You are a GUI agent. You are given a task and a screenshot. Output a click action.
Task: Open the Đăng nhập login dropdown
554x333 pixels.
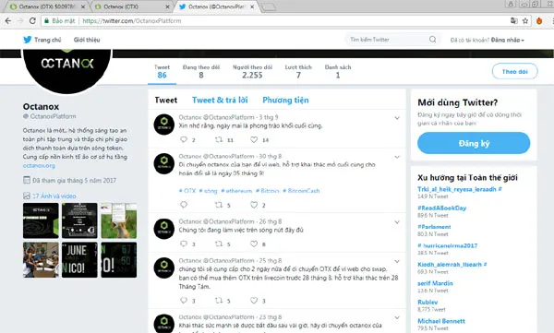click(x=507, y=40)
